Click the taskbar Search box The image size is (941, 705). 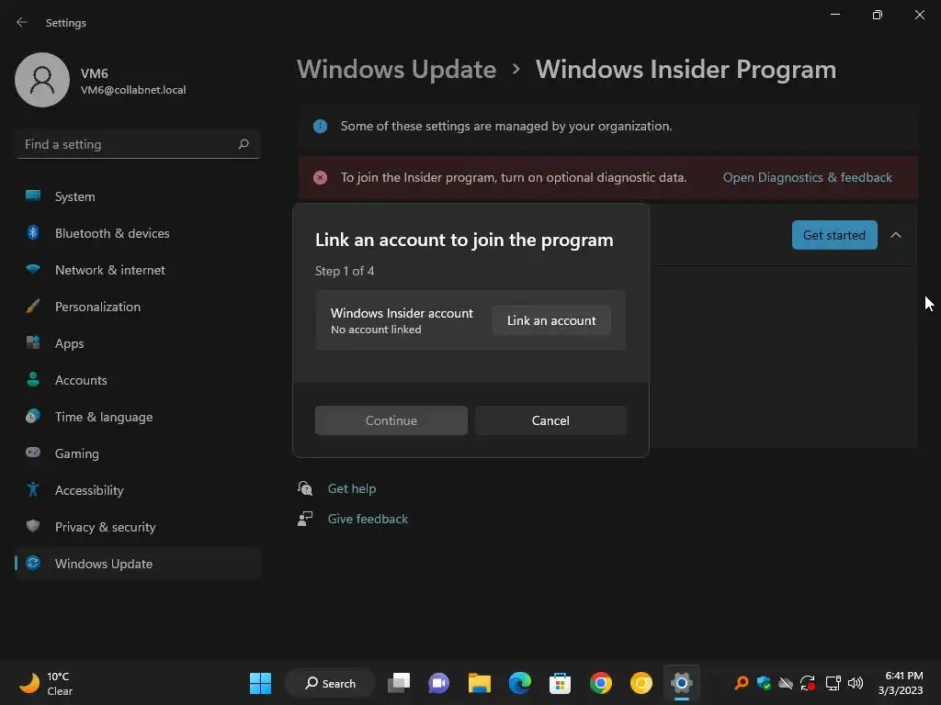click(330, 683)
